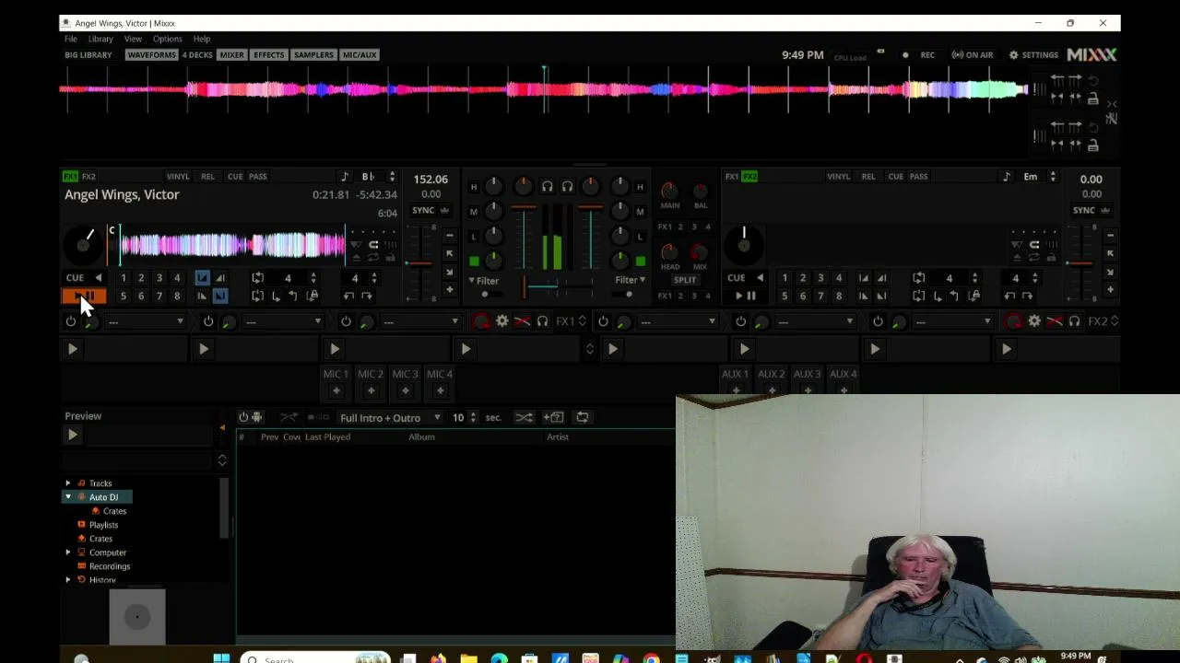
Task: Open third effect selector in FX1 unit
Action: pyautogui.click(x=420, y=321)
